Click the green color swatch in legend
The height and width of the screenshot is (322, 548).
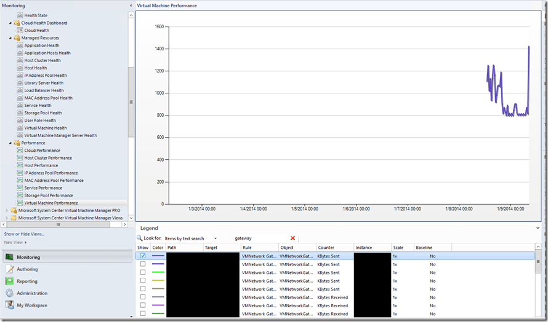(x=158, y=272)
